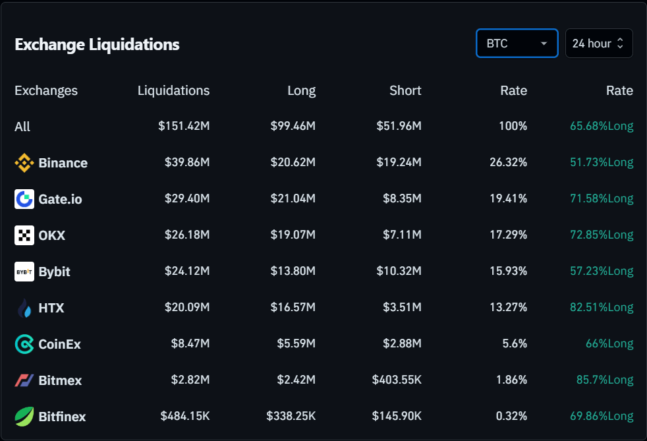Image resolution: width=647 pixels, height=441 pixels.
Task: Click the Exchanges column header
Action: [x=46, y=91]
